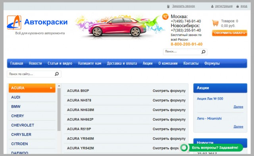Click the Moscow number +7(495) 748-91-40

point(186,21)
